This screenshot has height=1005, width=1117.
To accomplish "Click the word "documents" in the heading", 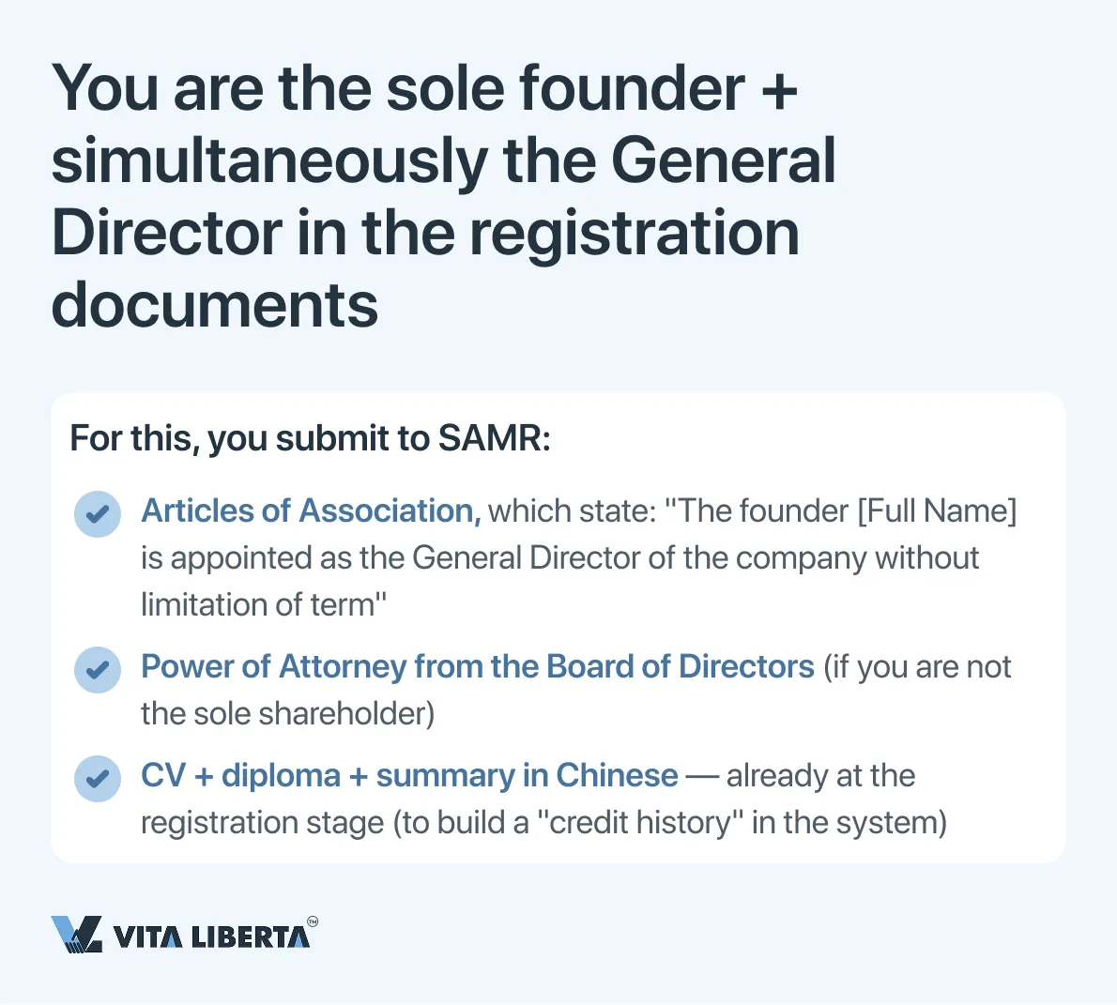I will 215,305.
